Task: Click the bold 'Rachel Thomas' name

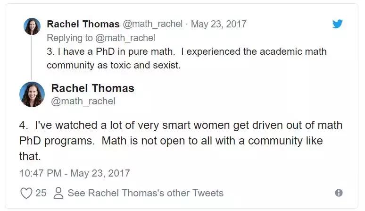Action: (x=92, y=88)
